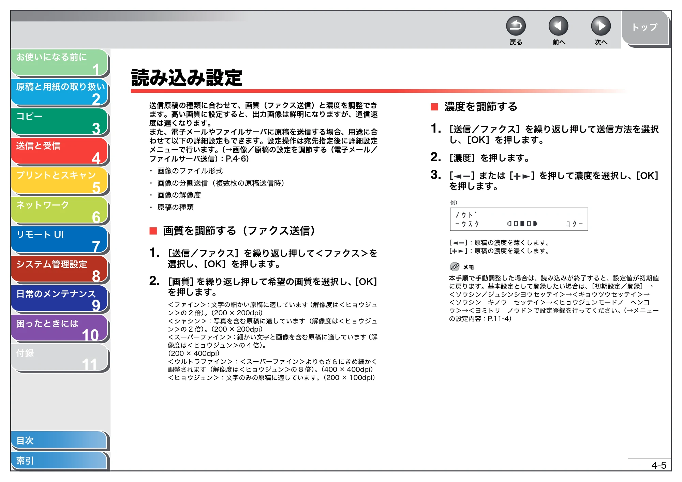Screen dimensions: 682x482
Task: Click the 画像の解像度 bullet item
Action: (179, 195)
